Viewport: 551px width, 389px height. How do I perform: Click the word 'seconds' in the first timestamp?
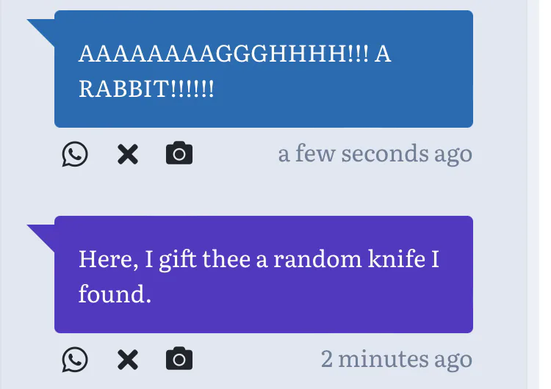[x=385, y=154]
